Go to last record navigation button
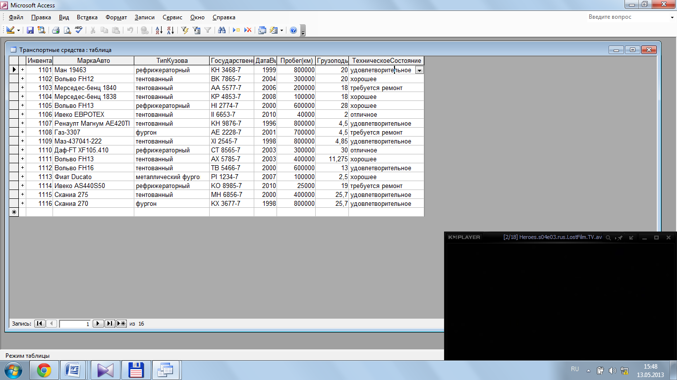Viewport: 677px width, 380px height. [x=110, y=324]
